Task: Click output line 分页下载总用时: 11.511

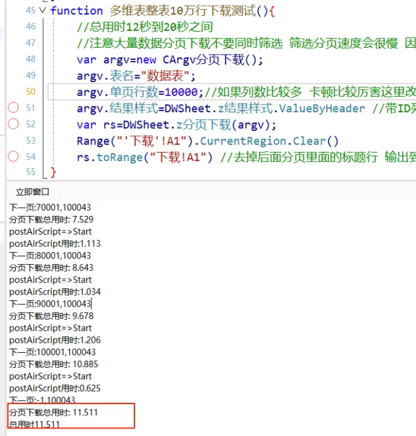Action: (x=51, y=412)
